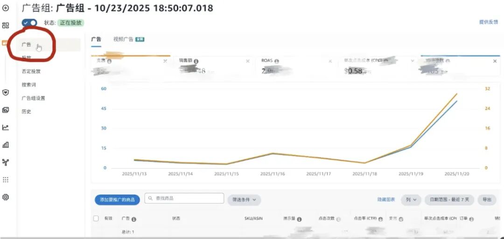Click info icon next to 销售额 metric
This screenshot has height=239, width=504.
(x=196, y=61)
